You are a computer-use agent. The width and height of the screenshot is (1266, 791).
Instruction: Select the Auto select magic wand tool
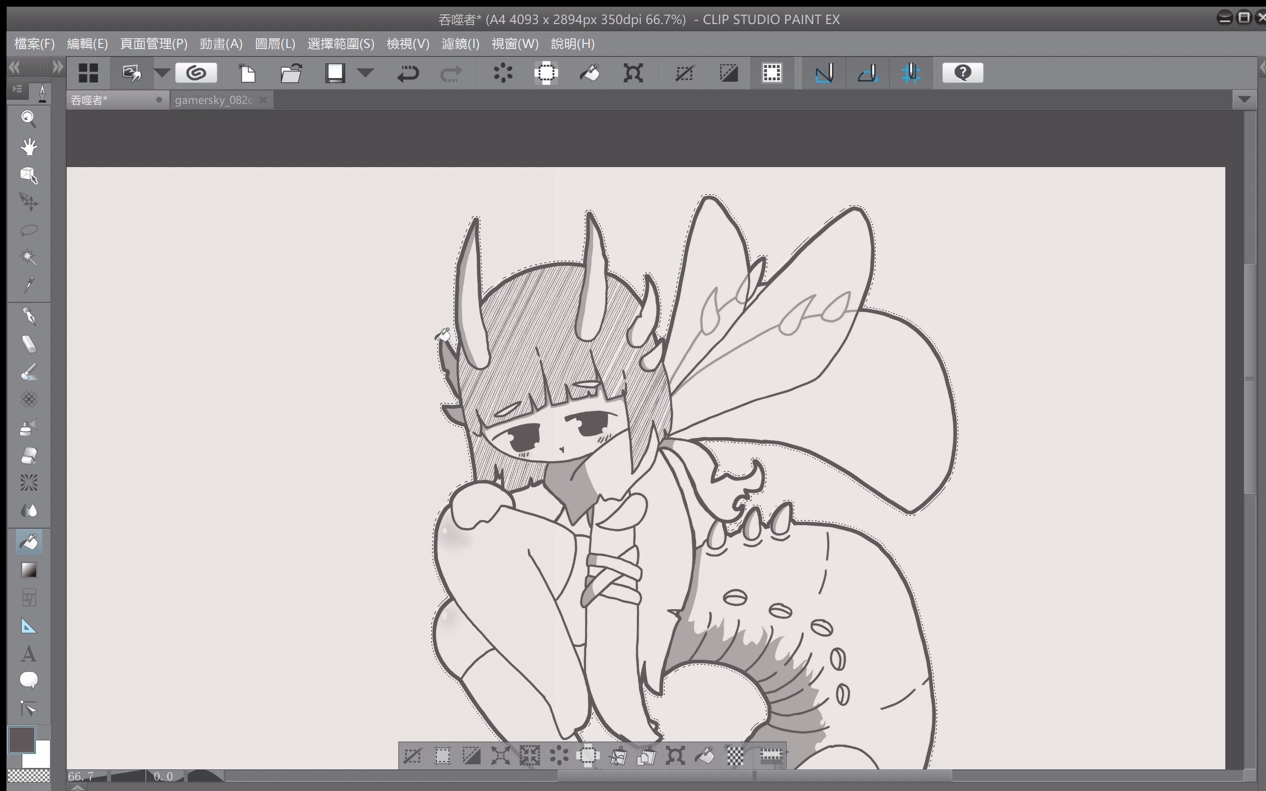[x=29, y=257]
